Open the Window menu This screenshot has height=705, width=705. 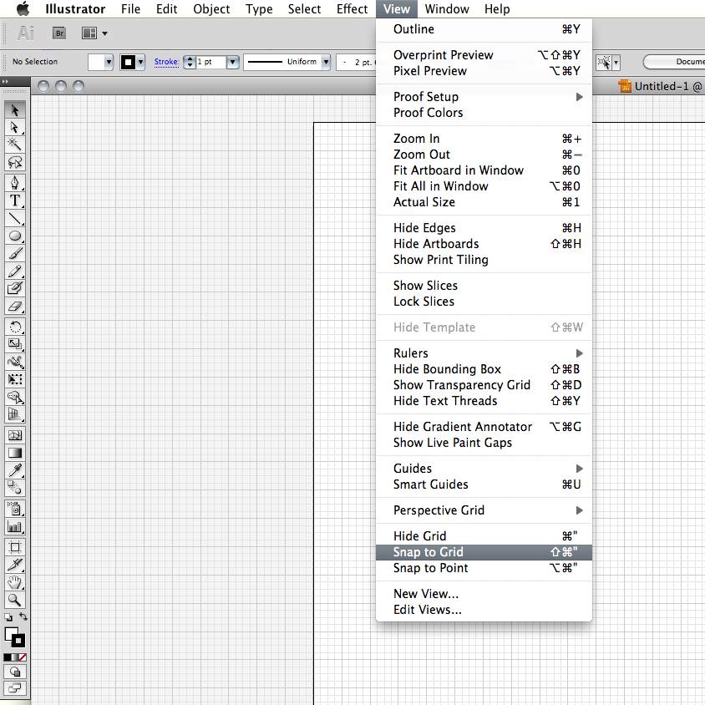(447, 9)
